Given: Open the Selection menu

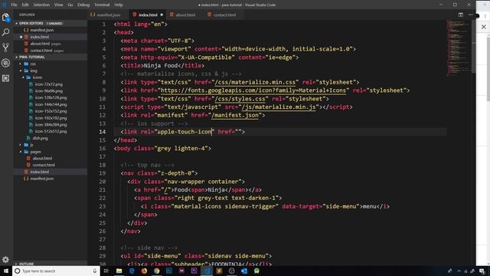Looking at the screenshot, I should [41, 5].
